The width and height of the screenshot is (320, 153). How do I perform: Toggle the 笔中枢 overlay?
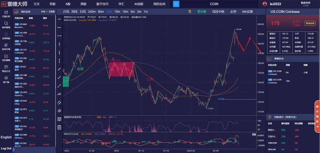[x=202, y=12]
